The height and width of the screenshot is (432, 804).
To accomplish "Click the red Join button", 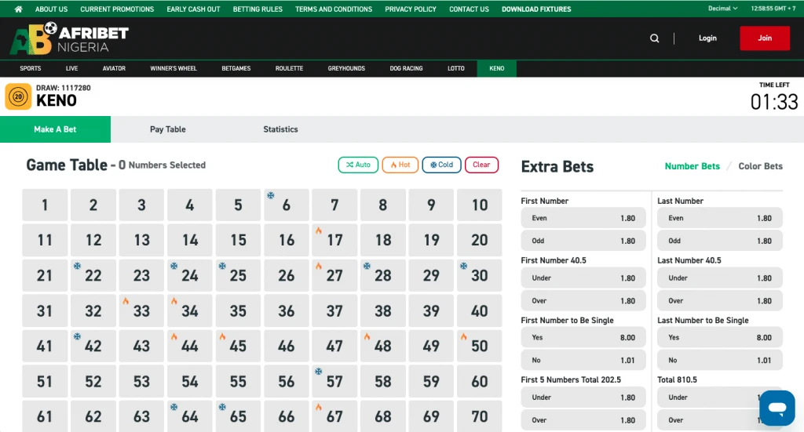I will coord(764,38).
